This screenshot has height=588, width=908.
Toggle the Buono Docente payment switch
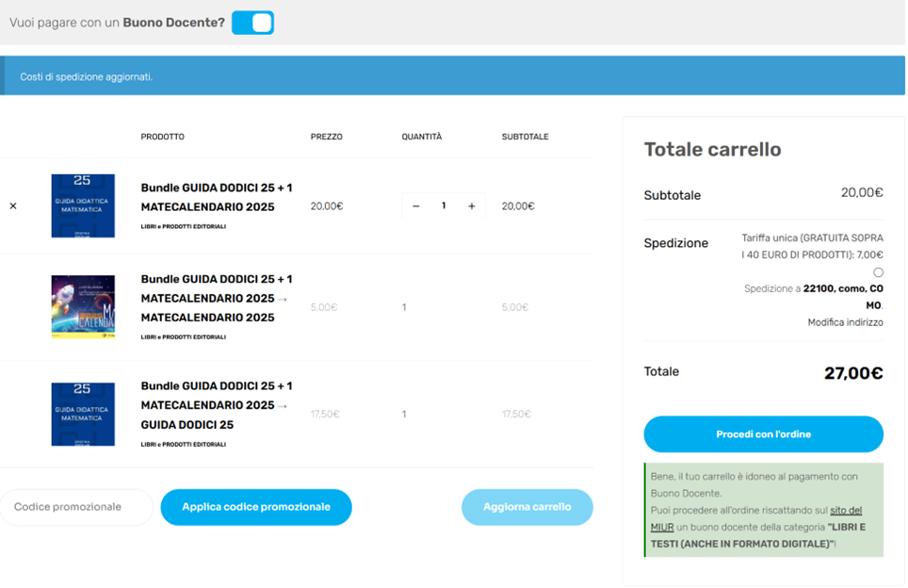coord(252,23)
